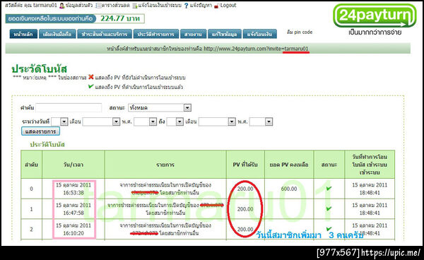The height and width of the screenshot is (260, 424).
Task: Click the date cell with time 16:10:20
Action: pos(73,229)
